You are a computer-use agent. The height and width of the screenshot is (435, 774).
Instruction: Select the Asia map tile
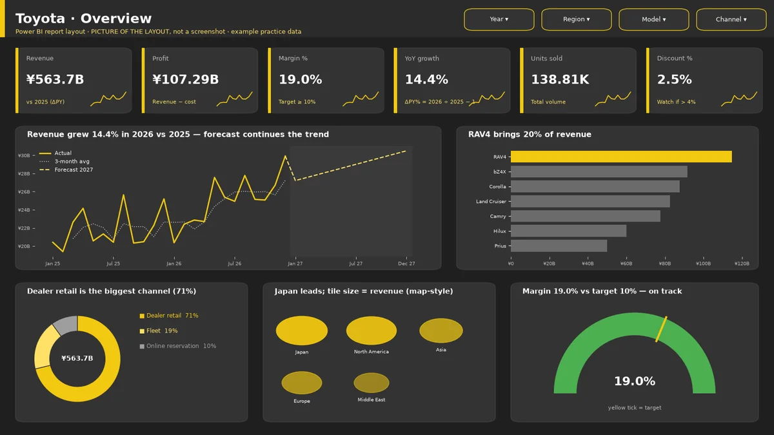pyautogui.click(x=441, y=331)
